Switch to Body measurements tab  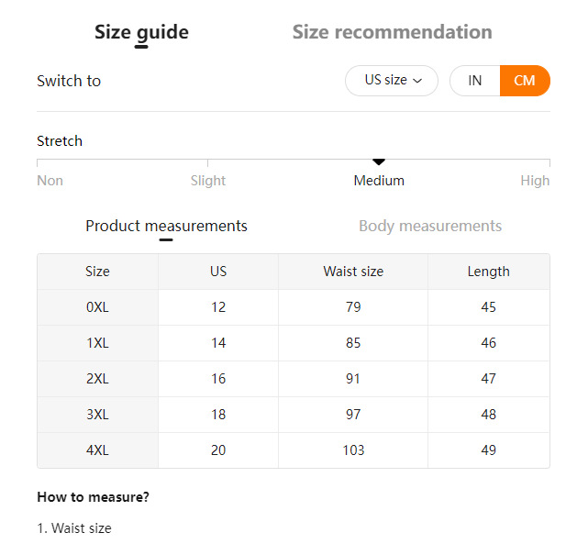[x=429, y=226]
